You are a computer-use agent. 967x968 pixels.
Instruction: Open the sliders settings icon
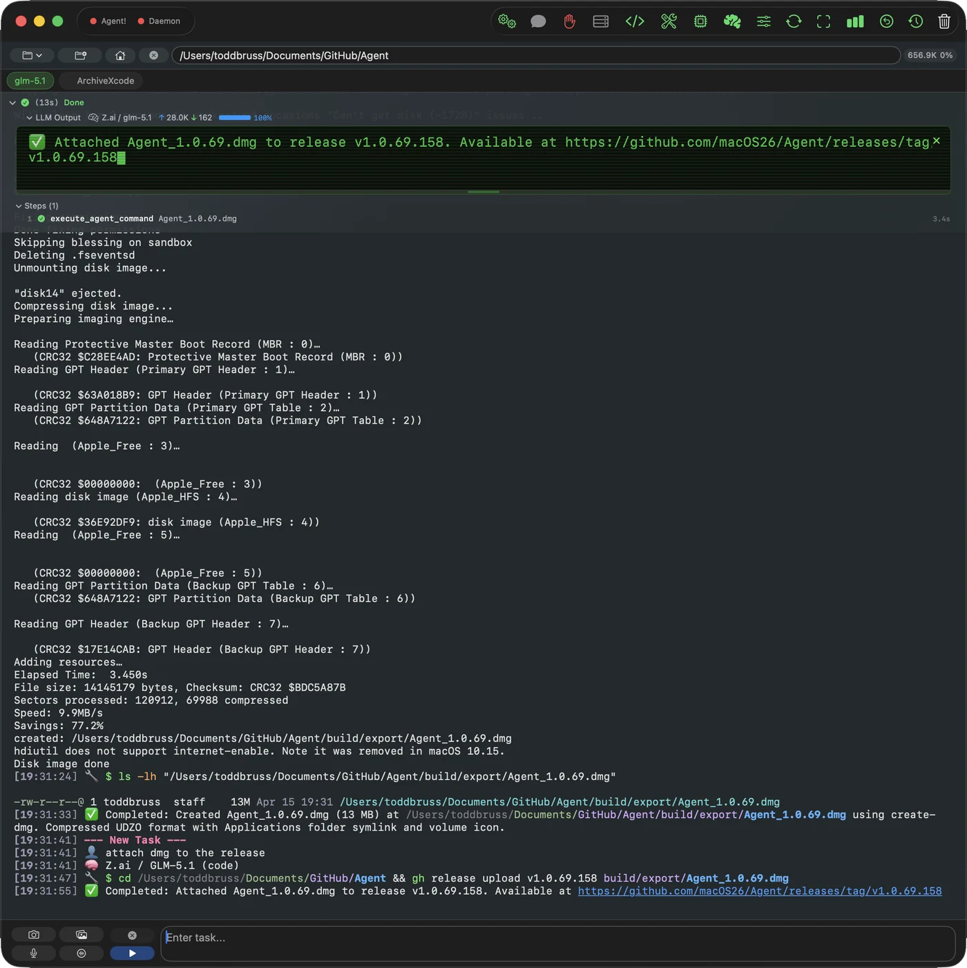point(764,21)
